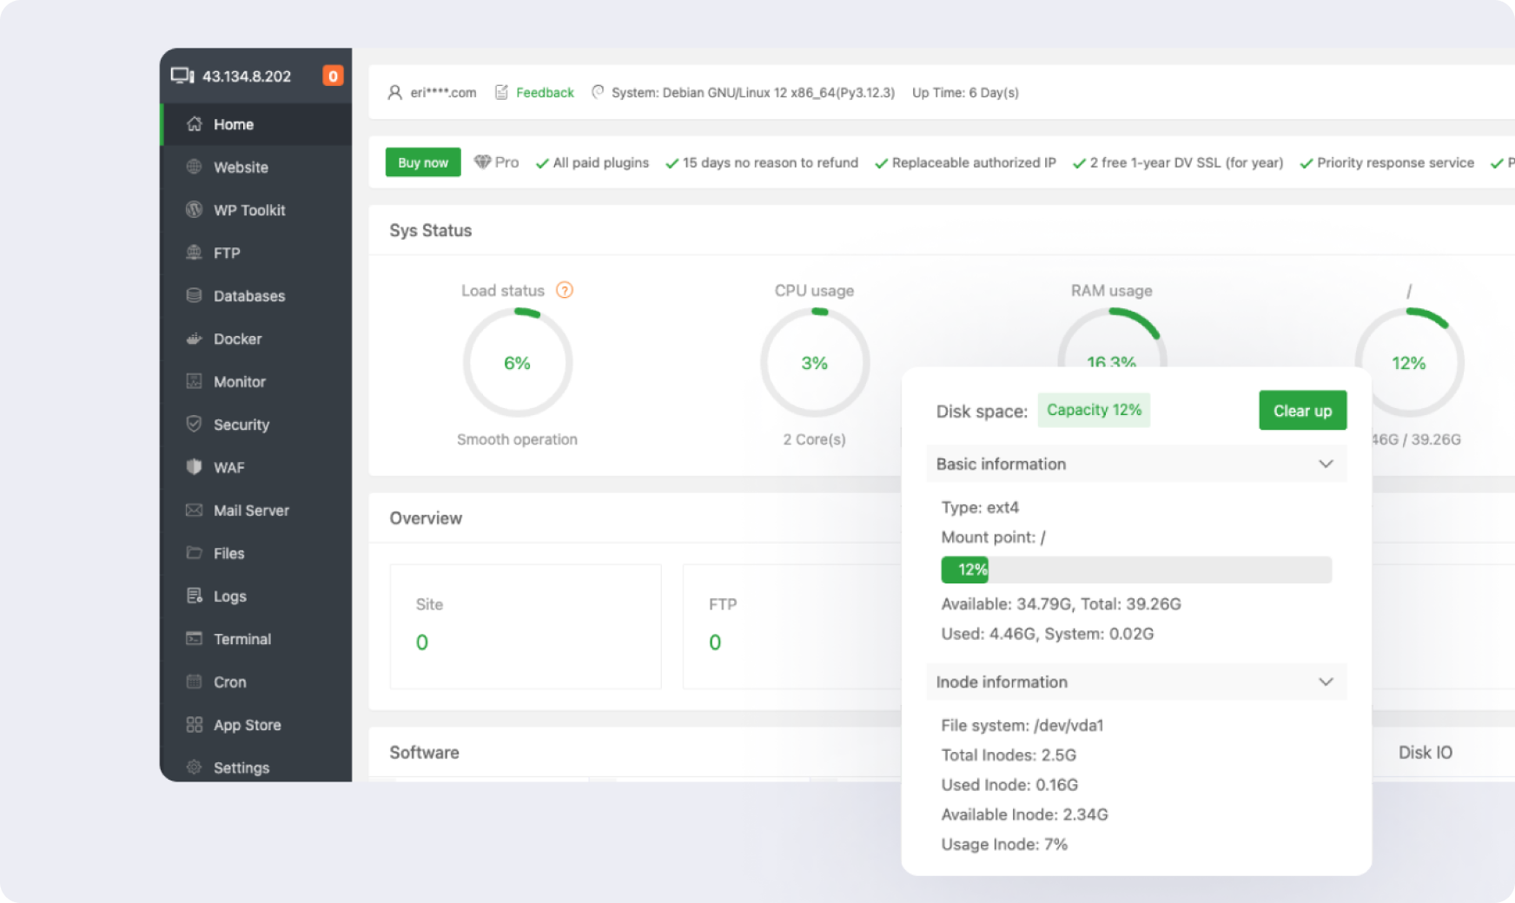Click the Site count card
The image size is (1515, 903).
tap(526, 626)
